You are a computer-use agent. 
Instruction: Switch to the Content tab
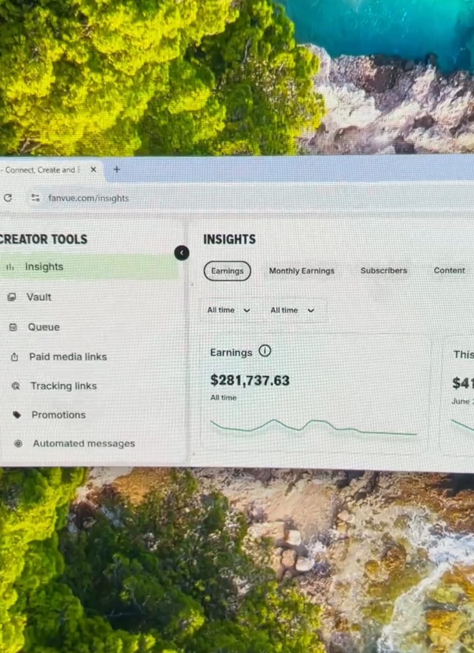(449, 270)
